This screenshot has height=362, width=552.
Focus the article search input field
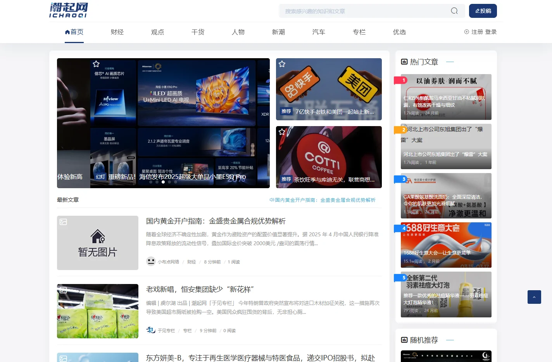pos(366,11)
